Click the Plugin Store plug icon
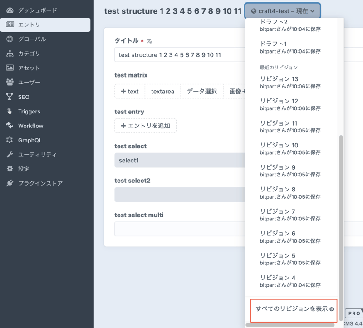The height and width of the screenshot is (328, 363). click(10, 183)
